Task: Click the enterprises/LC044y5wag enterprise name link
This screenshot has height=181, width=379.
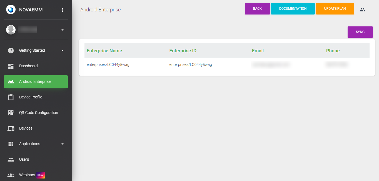Action: pyautogui.click(x=108, y=64)
